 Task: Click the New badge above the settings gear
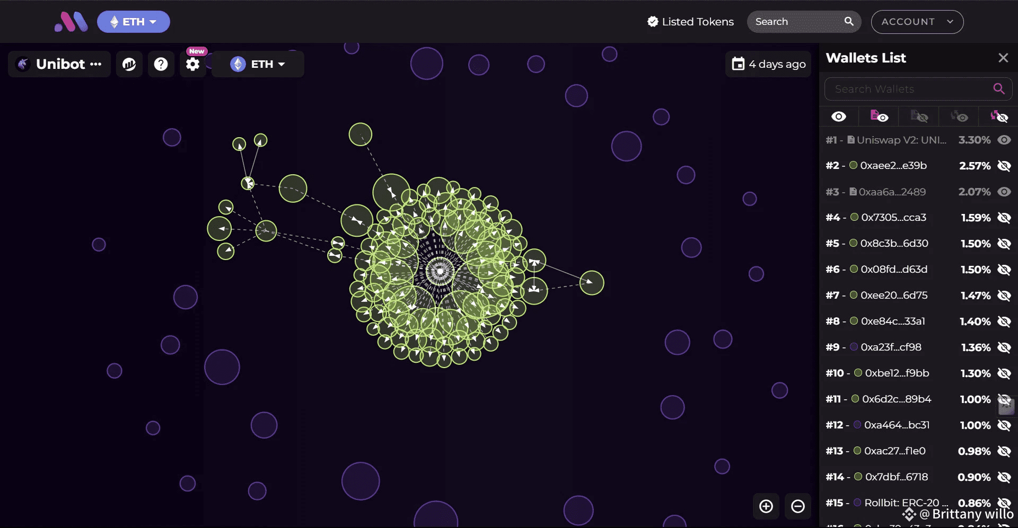[x=197, y=51]
